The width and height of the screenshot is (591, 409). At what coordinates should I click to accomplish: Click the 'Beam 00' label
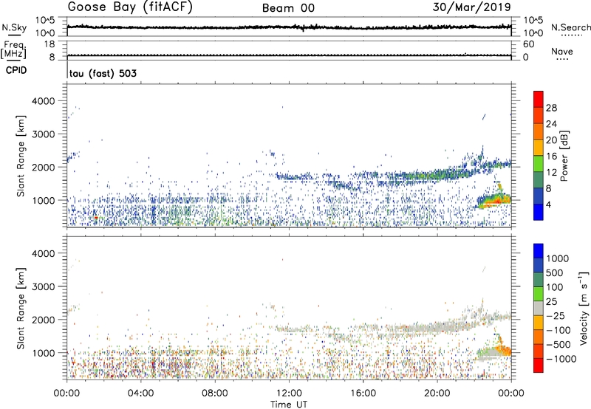tap(288, 8)
